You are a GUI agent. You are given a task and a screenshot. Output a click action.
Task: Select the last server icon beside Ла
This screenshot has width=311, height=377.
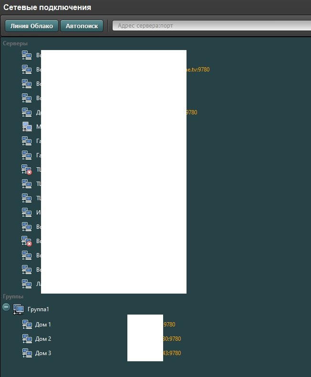[x=27, y=284]
